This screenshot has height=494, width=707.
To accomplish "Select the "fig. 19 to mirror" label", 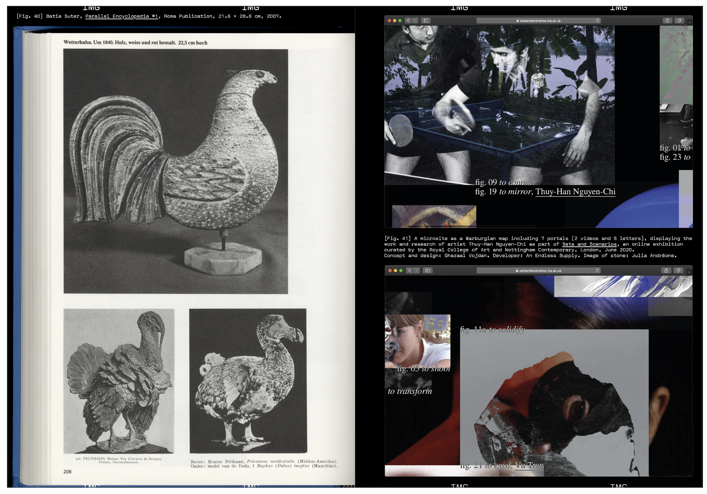I will (503, 192).
